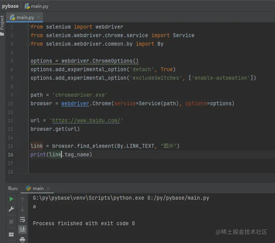Image resolution: width=275 pixels, height=243 pixels.
Task: Click the restore layout icon in Run panel
Action: tap(11, 234)
